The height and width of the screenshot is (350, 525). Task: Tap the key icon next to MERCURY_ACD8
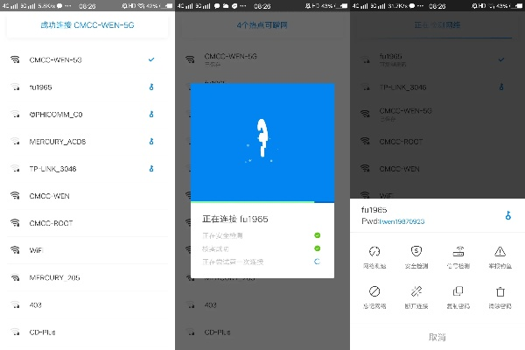(151, 141)
